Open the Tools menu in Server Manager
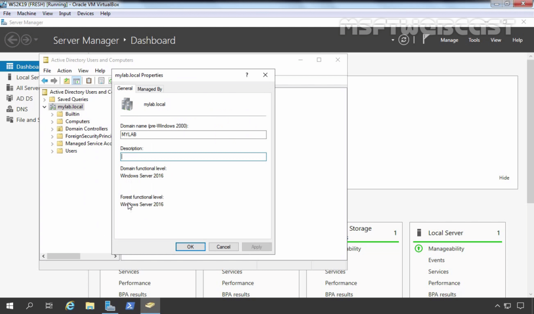 474,40
